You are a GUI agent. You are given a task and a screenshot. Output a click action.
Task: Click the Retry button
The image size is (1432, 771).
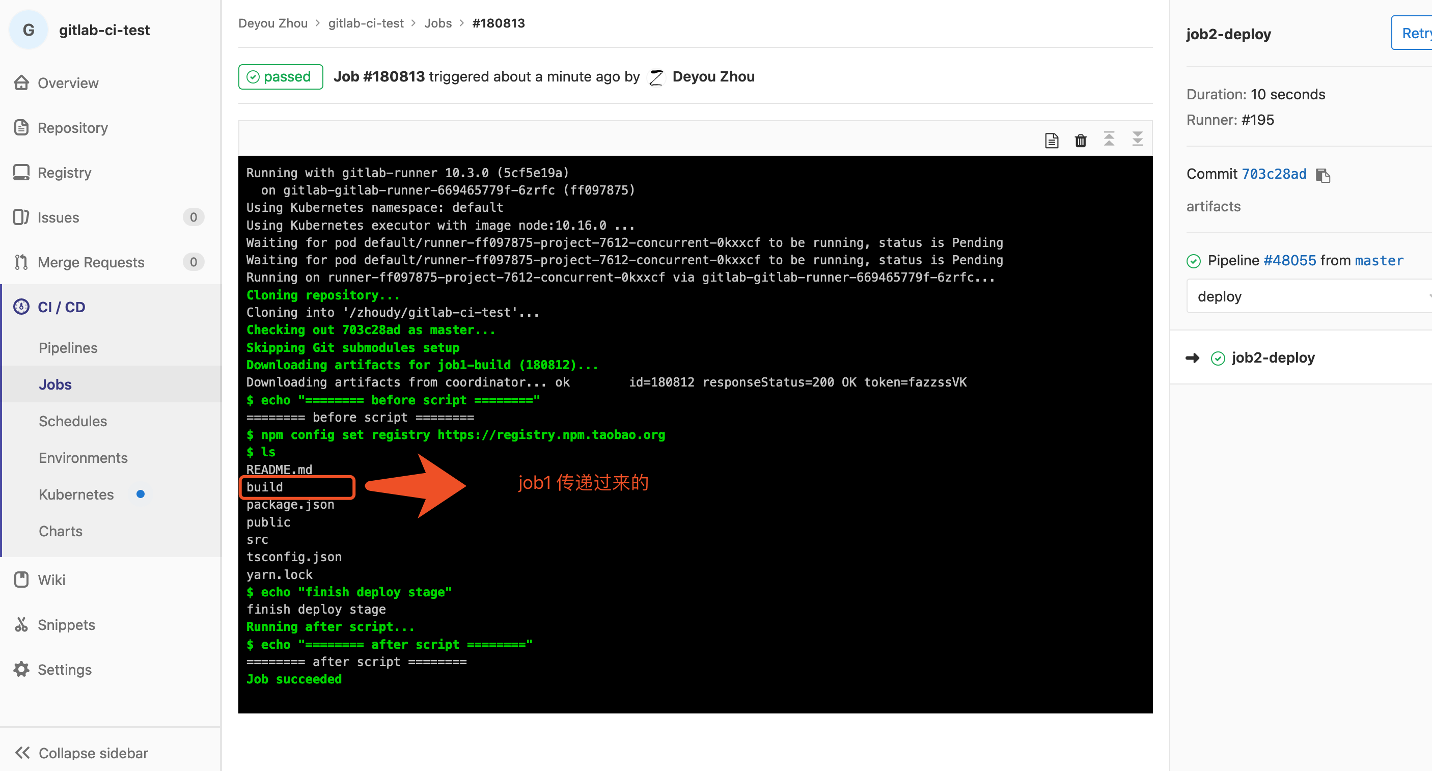click(x=1414, y=33)
